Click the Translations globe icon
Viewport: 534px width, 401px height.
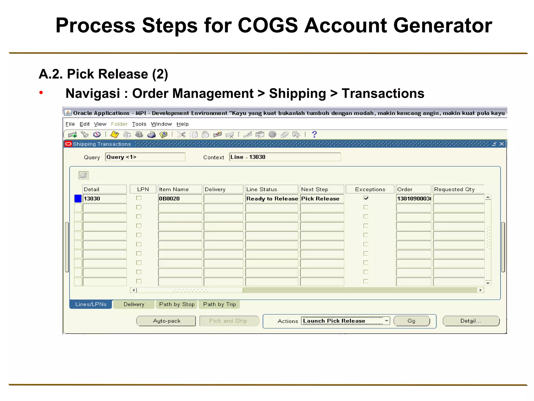272,134
